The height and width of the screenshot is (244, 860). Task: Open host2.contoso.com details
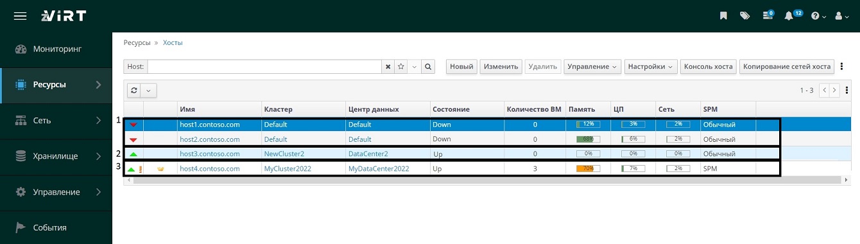(209, 139)
